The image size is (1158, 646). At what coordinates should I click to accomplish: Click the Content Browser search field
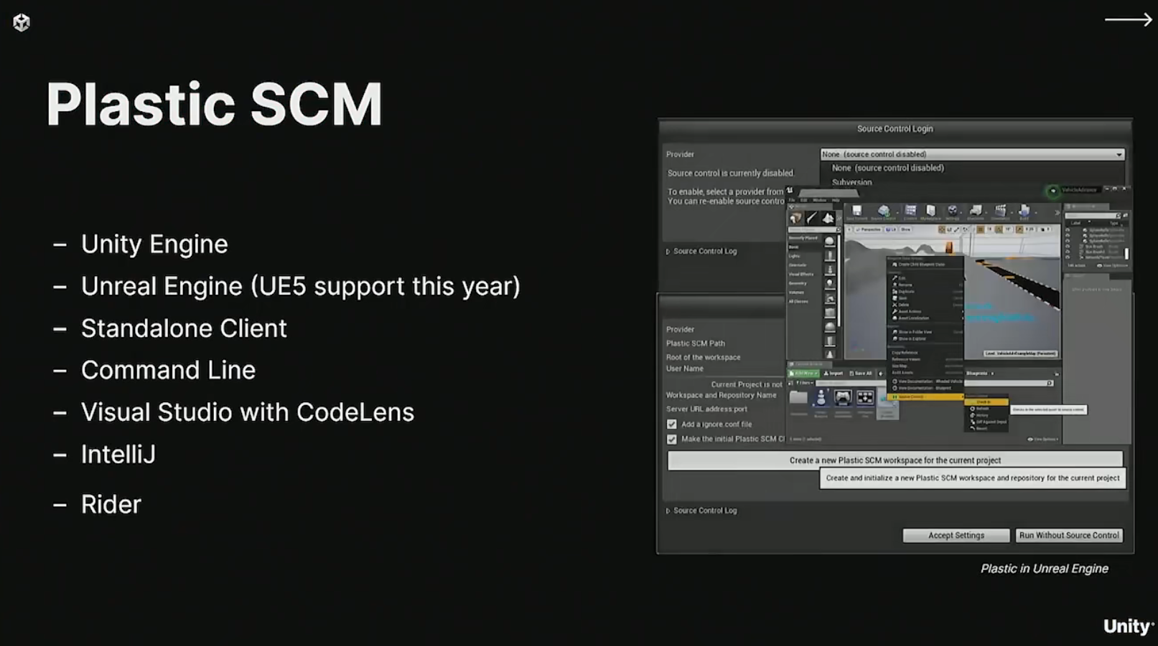pyautogui.click(x=1009, y=383)
